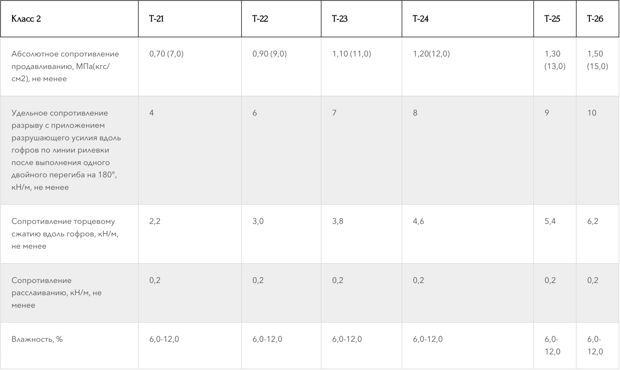620x370 pixels.
Task: Select 'Сопротивление торцевому сжатию' row label
Action: pos(65,234)
